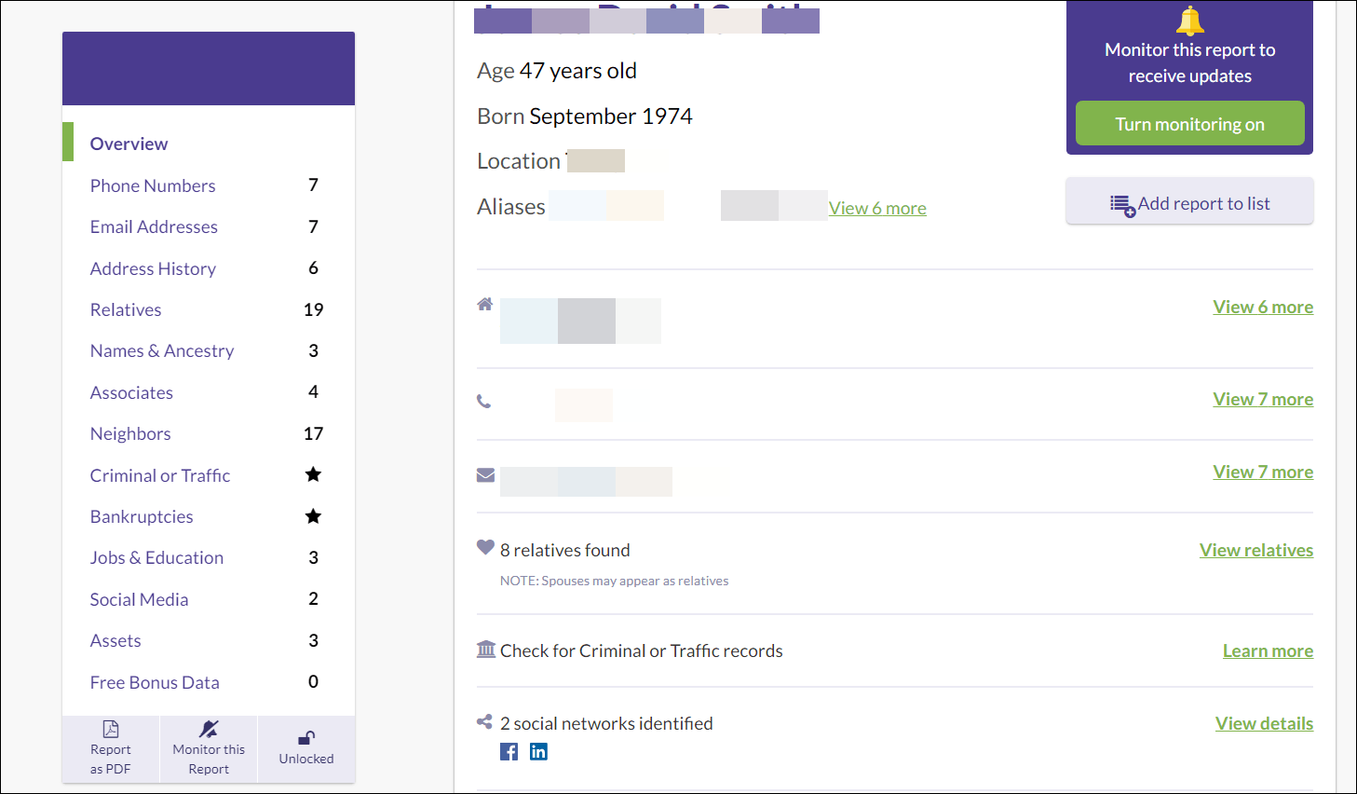The image size is (1357, 794).
Task: Click Born September 1974 text
Action: pos(585,116)
